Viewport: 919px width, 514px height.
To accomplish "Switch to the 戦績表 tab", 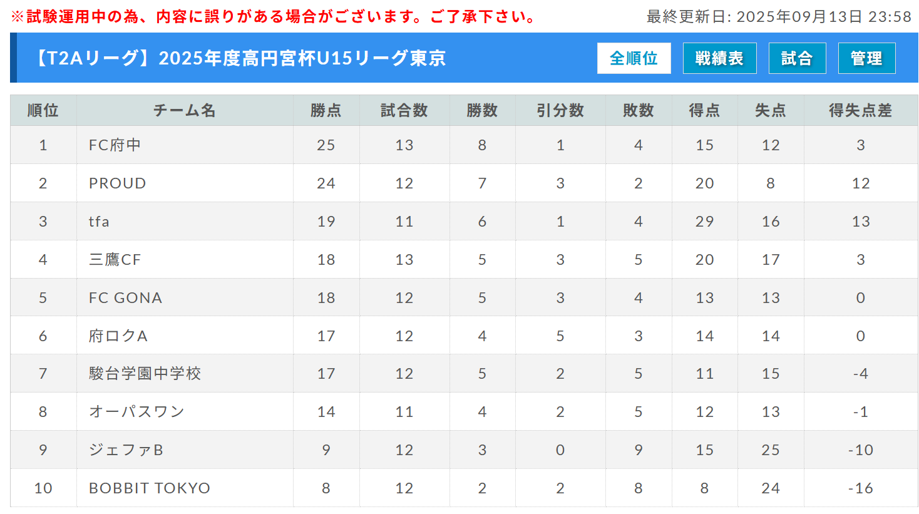I will click(719, 58).
